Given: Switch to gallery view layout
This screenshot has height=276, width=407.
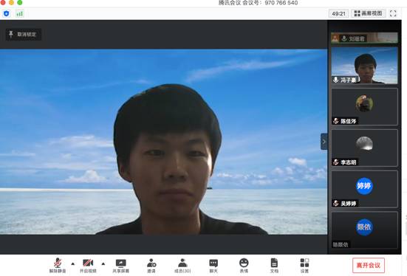Looking at the screenshot, I should click(369, 13).
